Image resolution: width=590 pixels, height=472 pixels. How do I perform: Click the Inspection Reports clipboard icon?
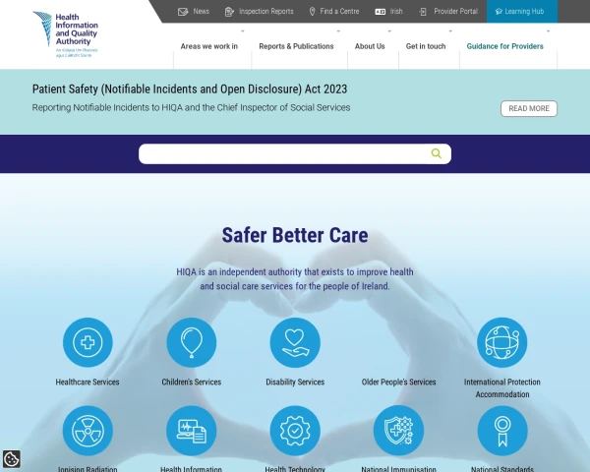coord(229,12)
